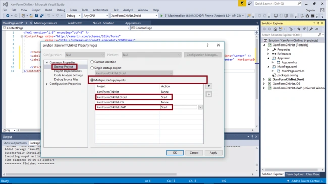Viewport: 328px width, 184px height.
Task: Expand Configuration Properties tree node
Action: [x=47, y=84]
